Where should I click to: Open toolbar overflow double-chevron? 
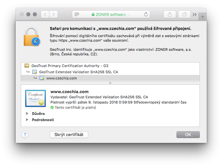[195, 14]
